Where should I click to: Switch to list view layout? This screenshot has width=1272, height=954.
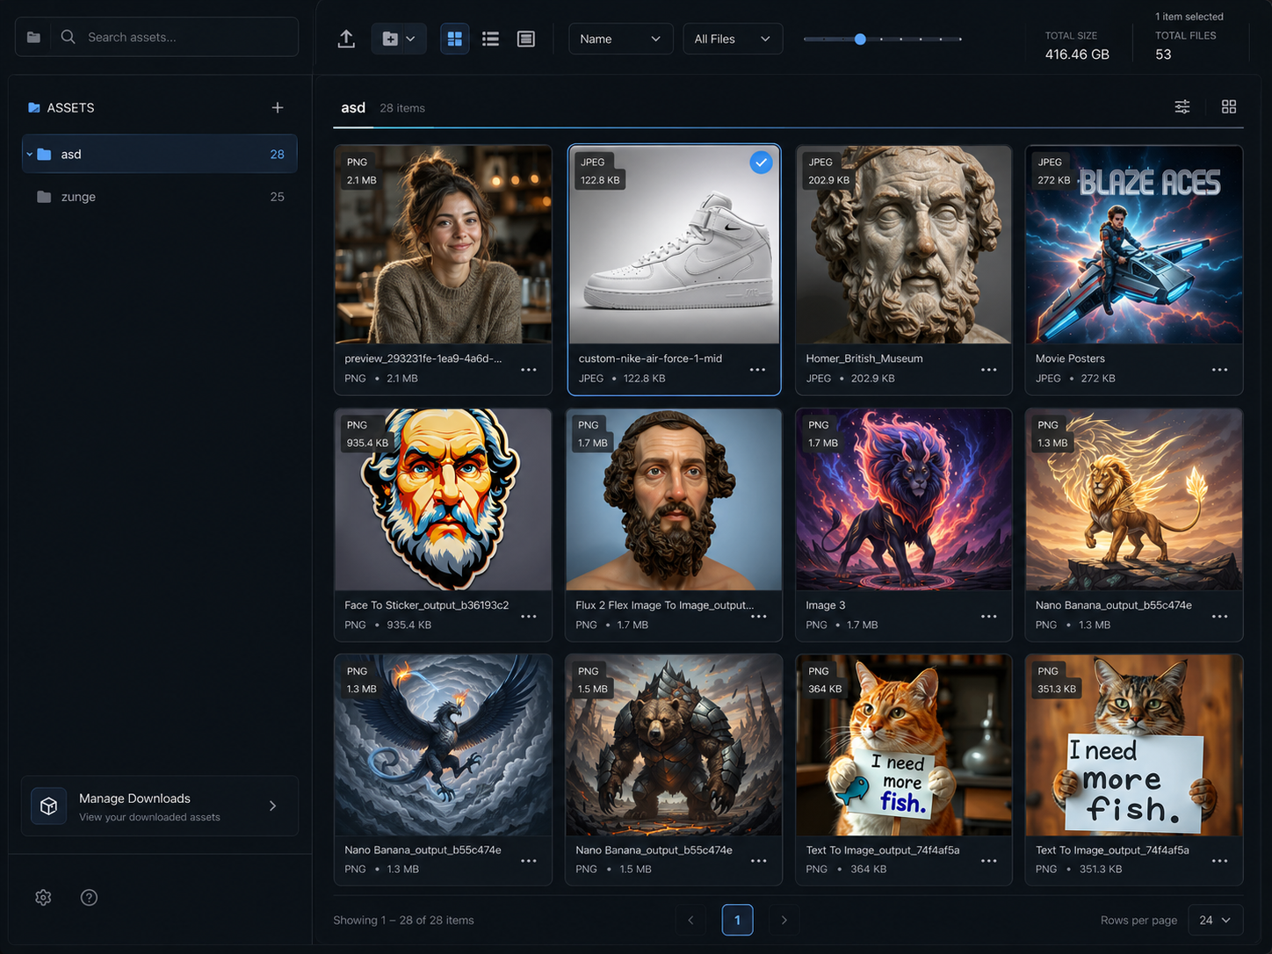tap(490, 39)
